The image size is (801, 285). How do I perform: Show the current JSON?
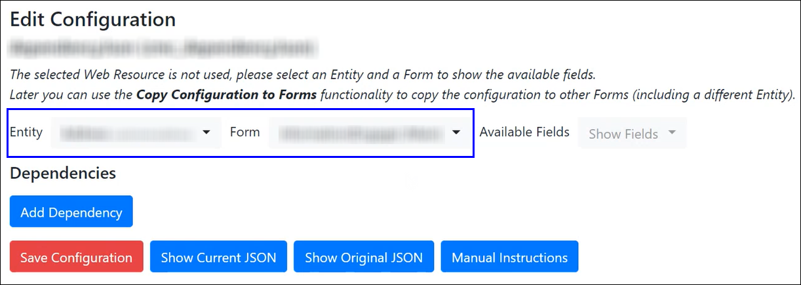[x=218, y=256]
